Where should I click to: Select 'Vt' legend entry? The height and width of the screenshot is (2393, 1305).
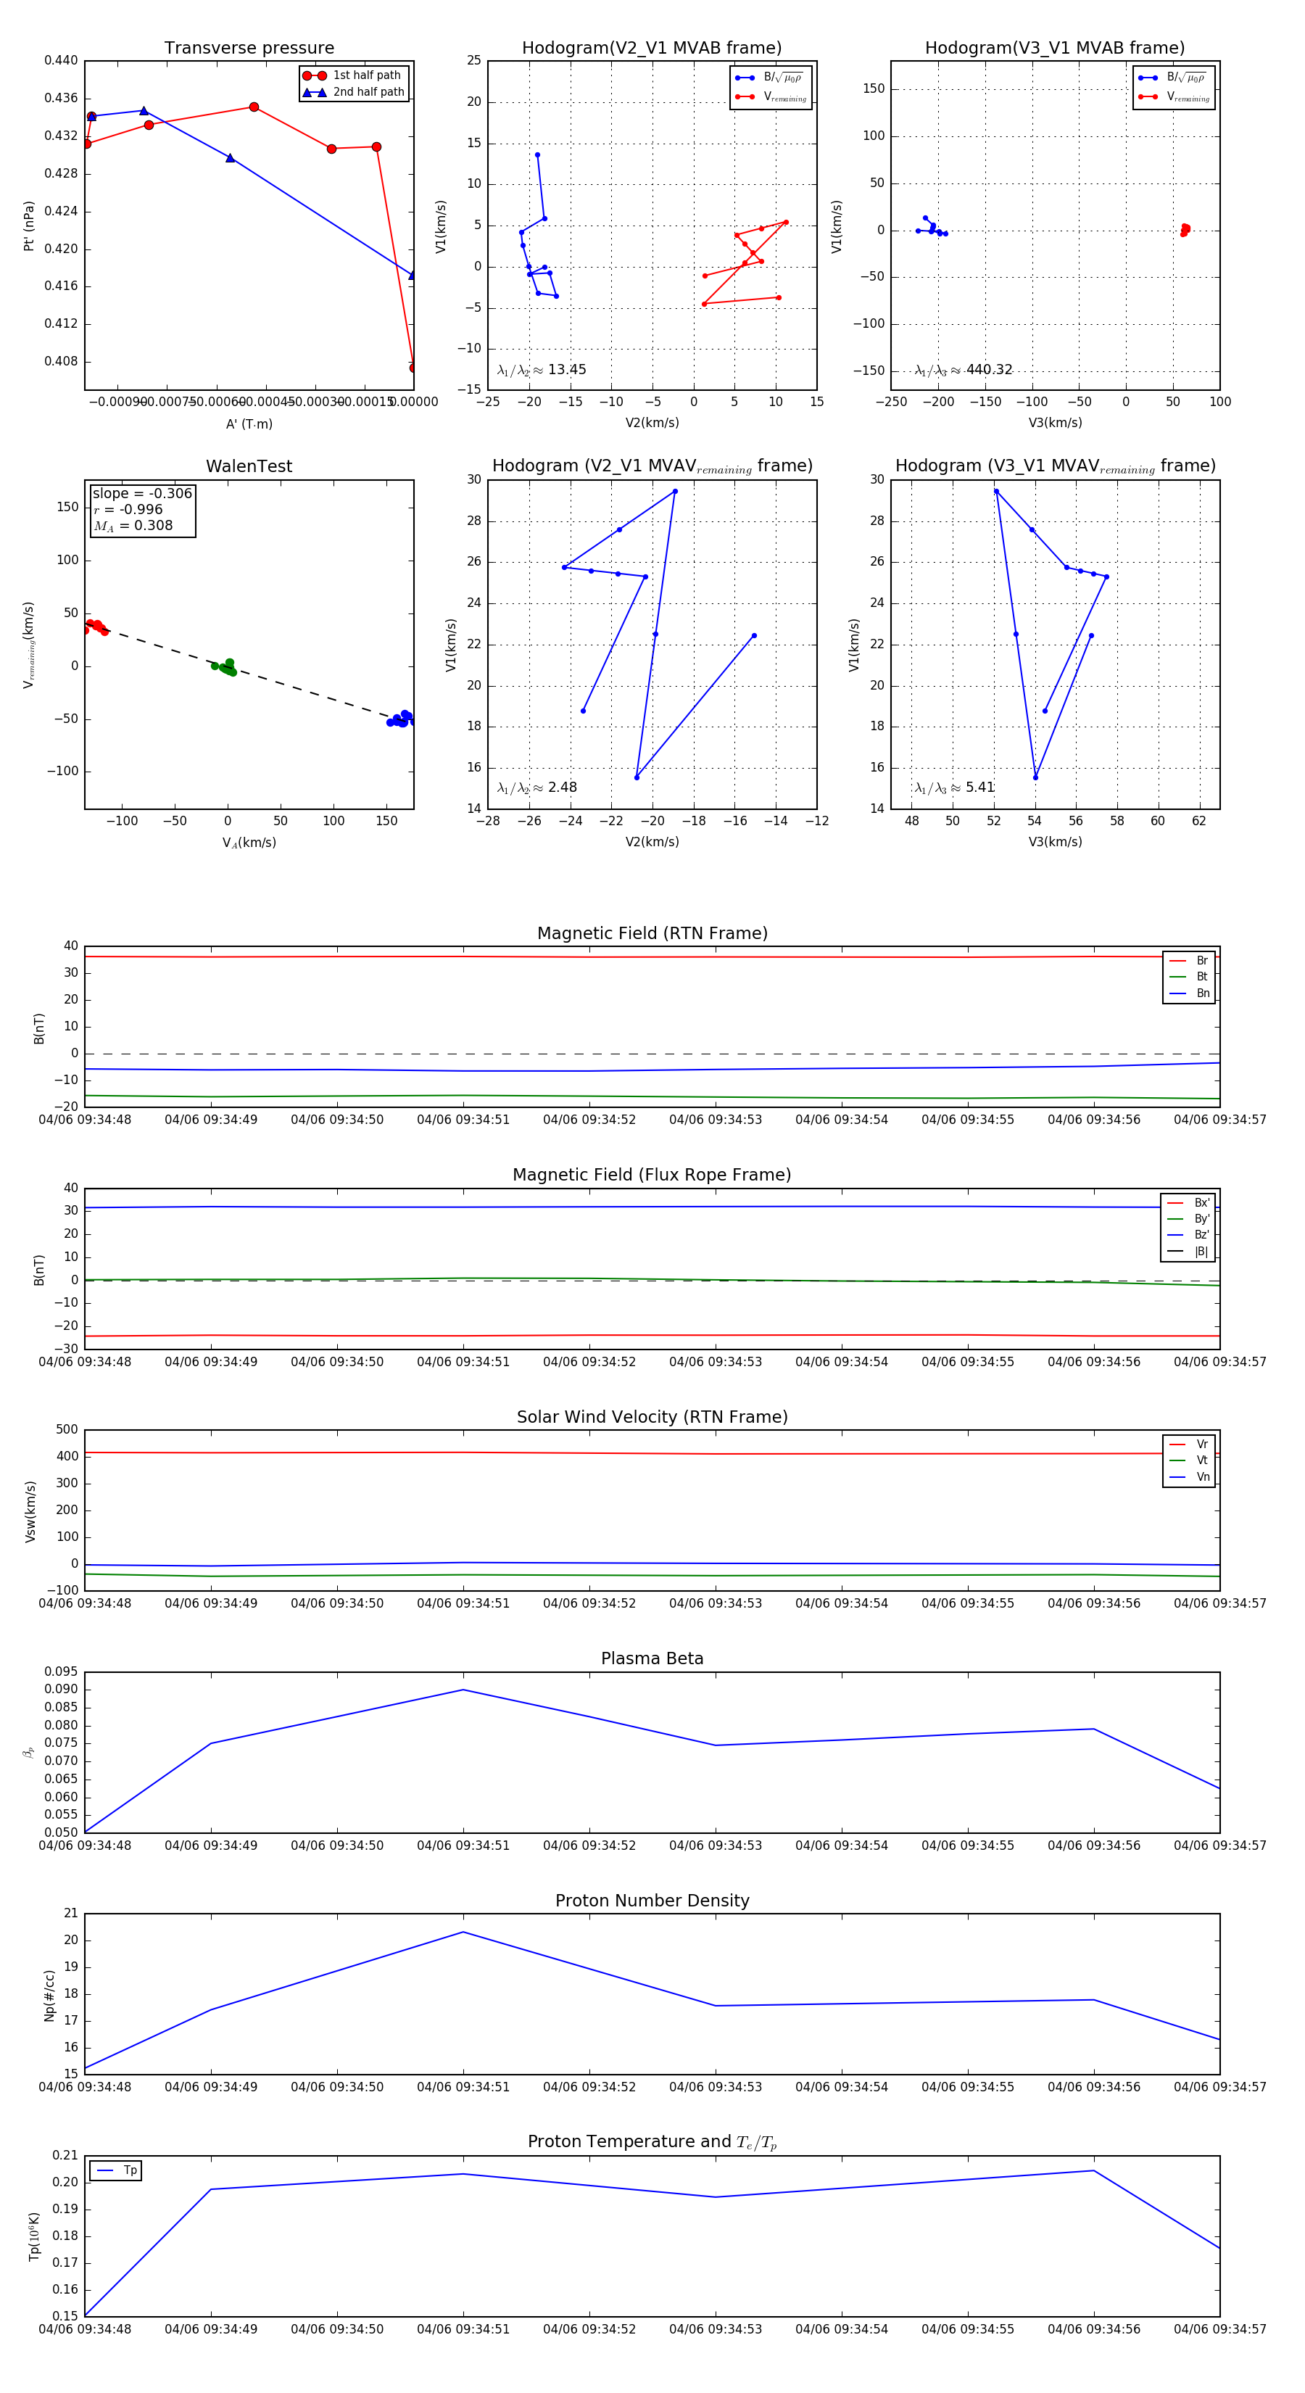[1189, 1460]
